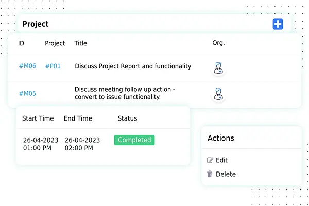Click the green Completed status badge
309x206 pixels.
point(134,140)
